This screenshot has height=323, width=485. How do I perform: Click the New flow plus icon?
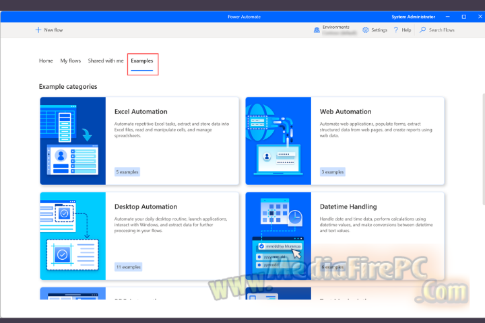tap(38, 30)
